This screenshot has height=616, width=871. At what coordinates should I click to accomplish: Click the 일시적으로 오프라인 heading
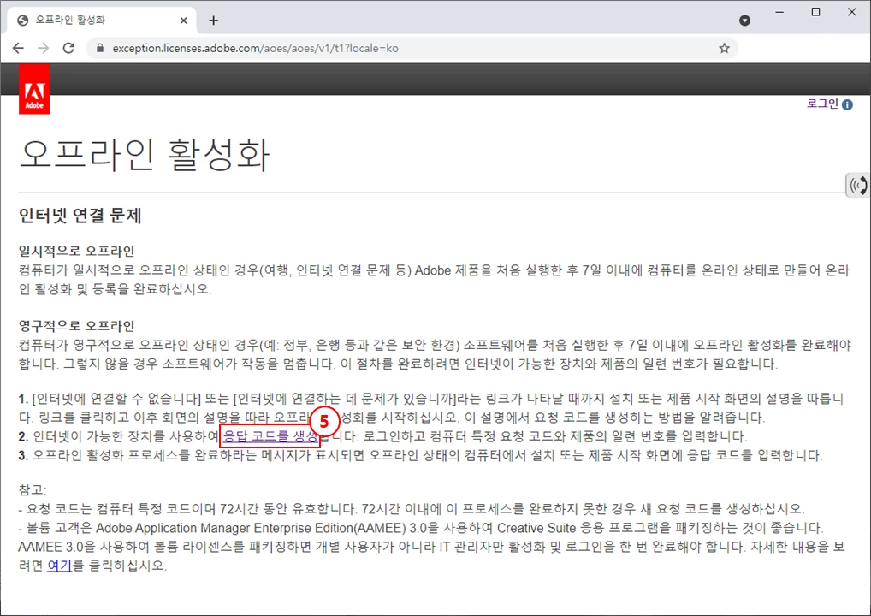tap(77, 251)
